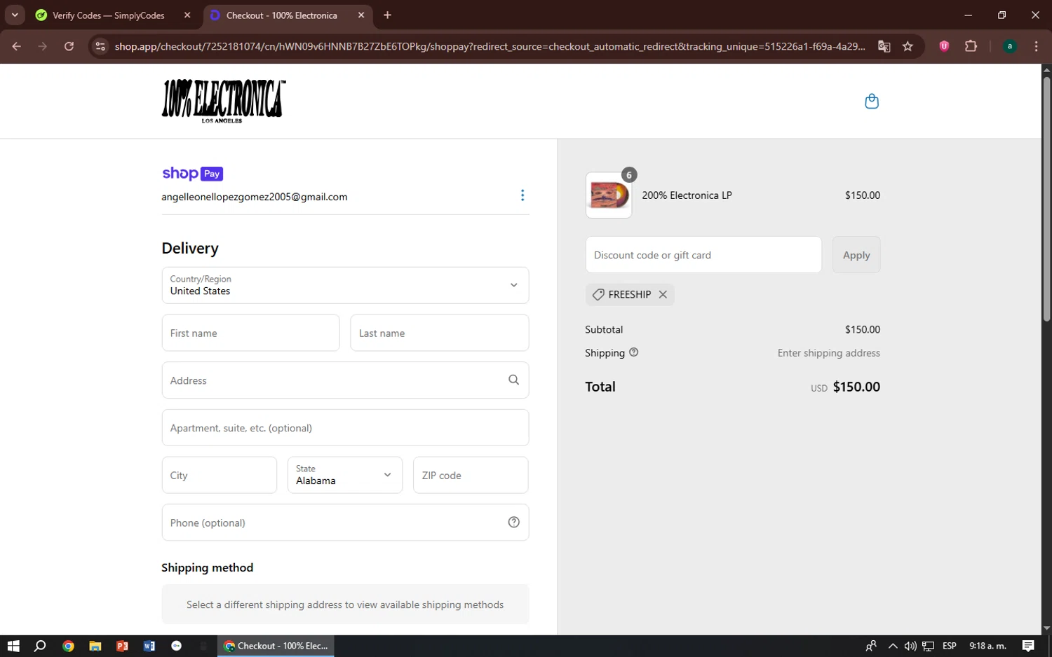This screenshot has width=1052, height=657.
Task: Click the account email address text
Action: (255, 197)
